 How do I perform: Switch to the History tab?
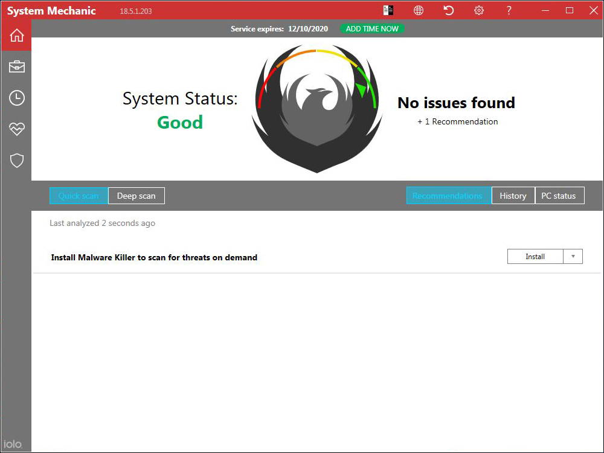[513, 196]
